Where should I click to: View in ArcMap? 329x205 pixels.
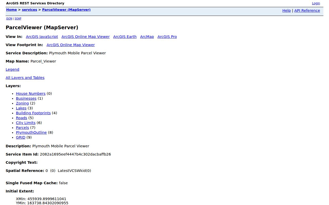(x=147, y=37)
